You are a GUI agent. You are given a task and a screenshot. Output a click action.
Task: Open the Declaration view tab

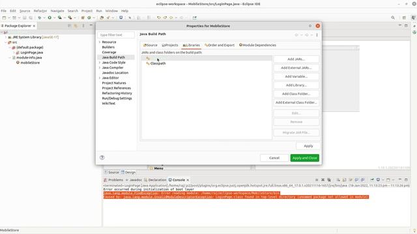pyautogui.click(x=155, y=180)
